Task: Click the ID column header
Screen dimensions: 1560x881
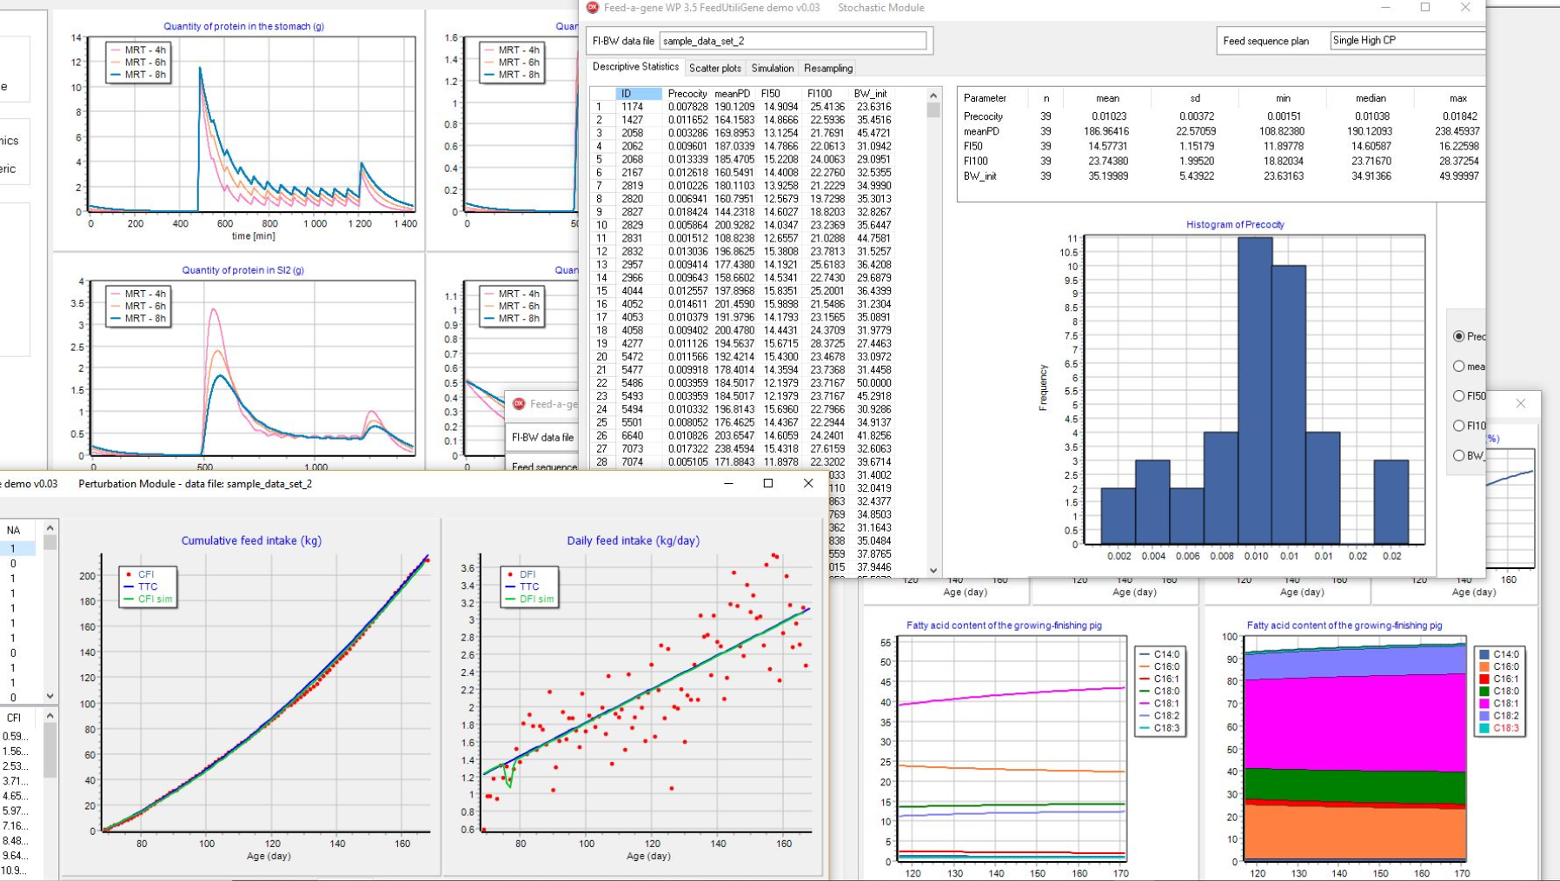Action: 639,94
